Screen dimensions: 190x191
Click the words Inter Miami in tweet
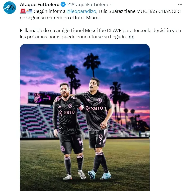(x=87, y=18)
